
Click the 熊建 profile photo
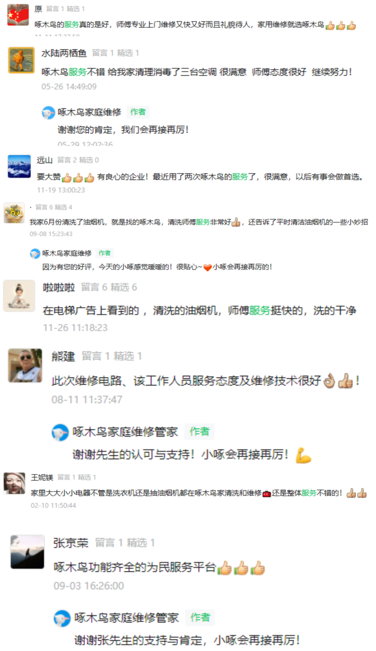pos(25,365)
